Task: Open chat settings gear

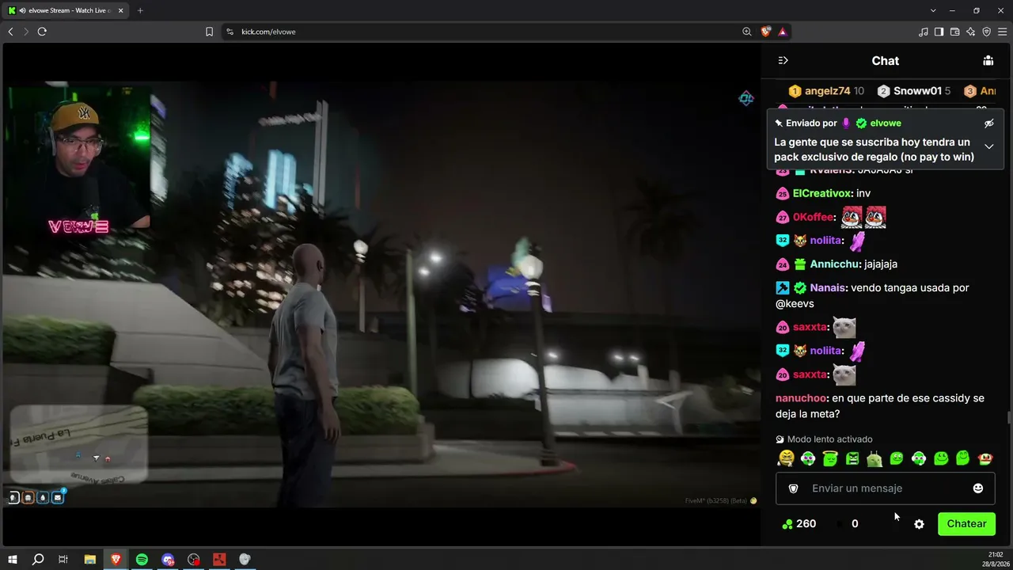Action: pos(919,524)
